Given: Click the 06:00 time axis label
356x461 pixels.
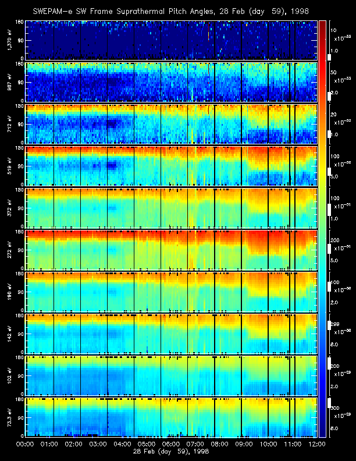Looking at the screenshot, I should coord(171,444).
